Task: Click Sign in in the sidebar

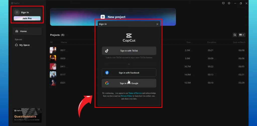Action: point(25,13)
